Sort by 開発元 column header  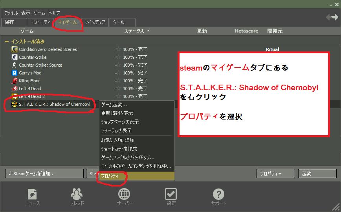pyautogui.click(x=275, y=31)
